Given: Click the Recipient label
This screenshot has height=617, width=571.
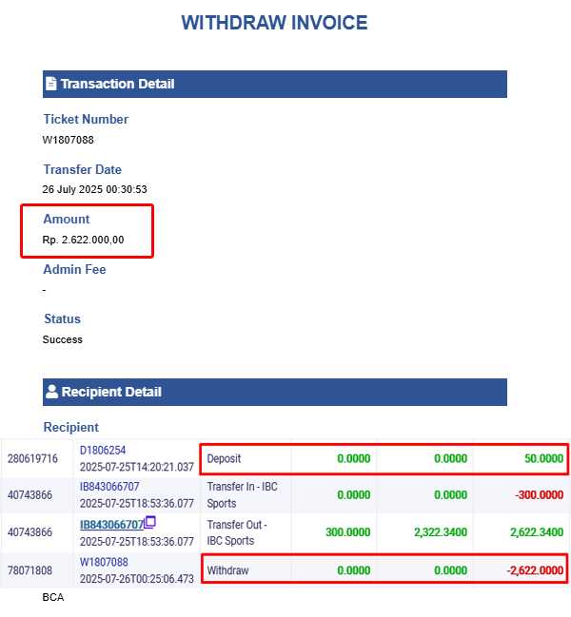Looking at the screenshot, I should (71, 427).
